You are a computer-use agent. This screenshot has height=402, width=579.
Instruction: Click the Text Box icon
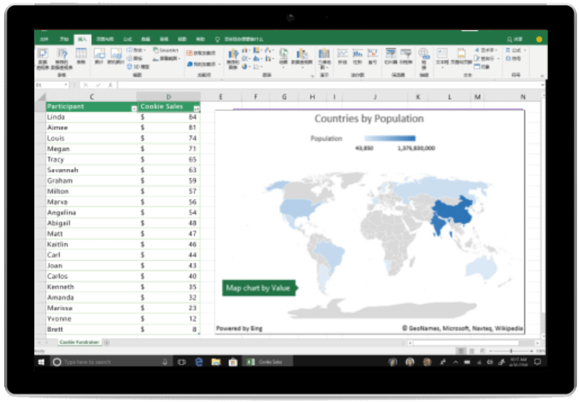[442, 55]
